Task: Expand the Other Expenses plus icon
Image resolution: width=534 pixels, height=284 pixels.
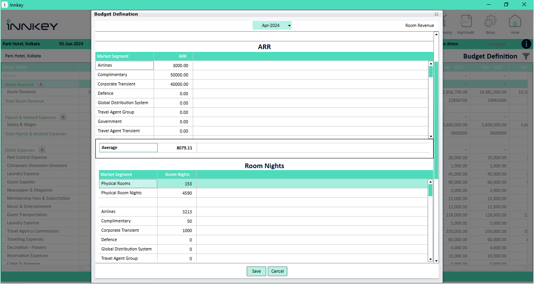Action: [42, 150]
